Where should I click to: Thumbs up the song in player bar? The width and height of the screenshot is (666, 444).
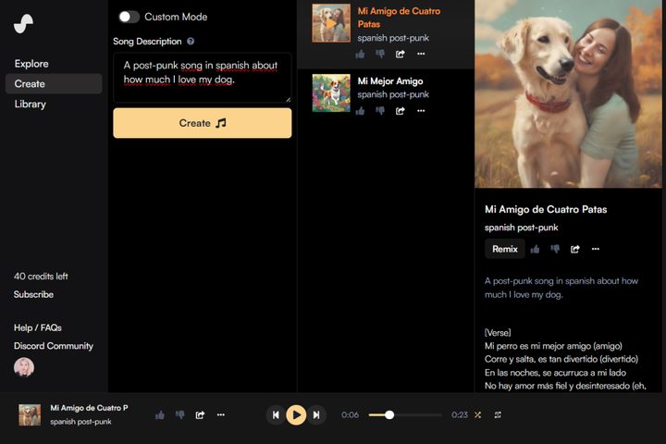click(x=160, y=415)
